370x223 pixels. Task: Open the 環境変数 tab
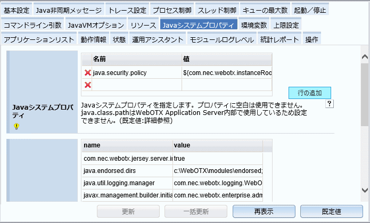(254, 25)
